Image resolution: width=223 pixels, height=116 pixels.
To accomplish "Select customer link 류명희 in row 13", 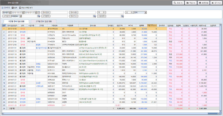I will pyautogui.click(x=38, y=67).
